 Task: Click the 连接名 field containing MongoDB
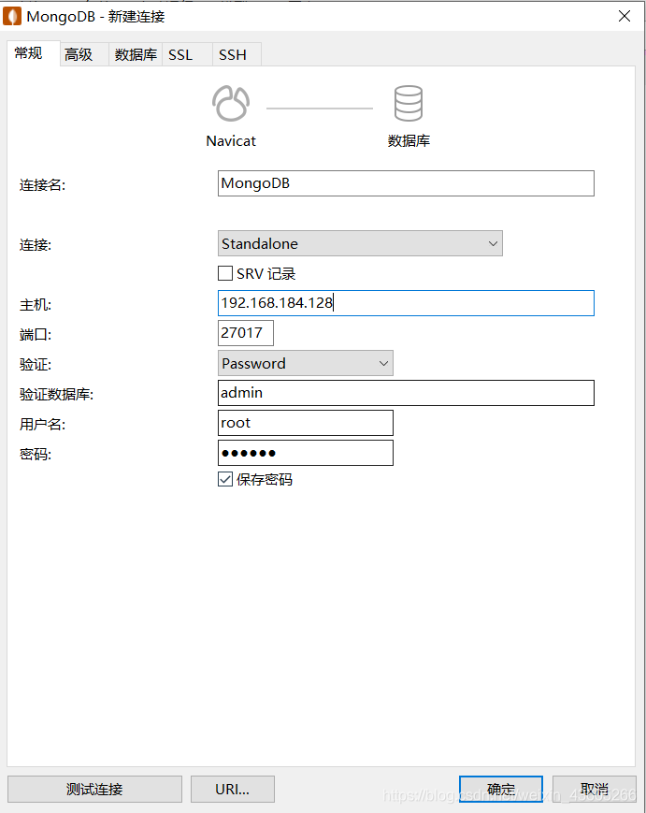pos(406,183)
